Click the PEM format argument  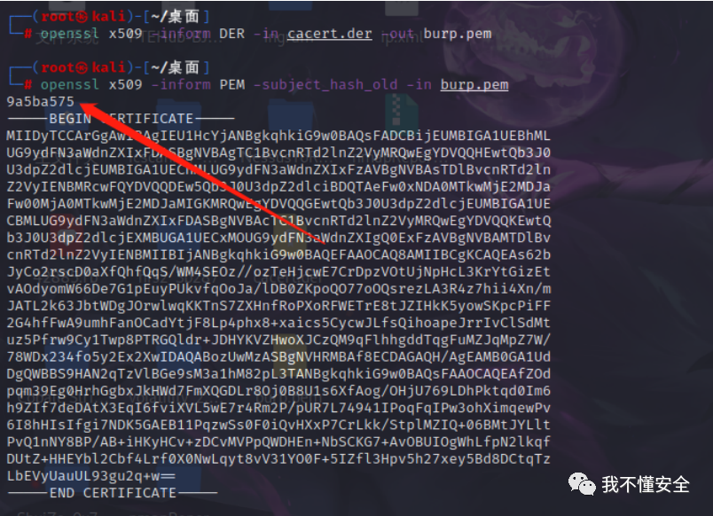(232, 84)
